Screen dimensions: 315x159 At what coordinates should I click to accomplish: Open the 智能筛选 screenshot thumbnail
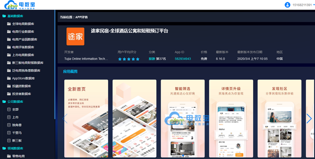183,118
